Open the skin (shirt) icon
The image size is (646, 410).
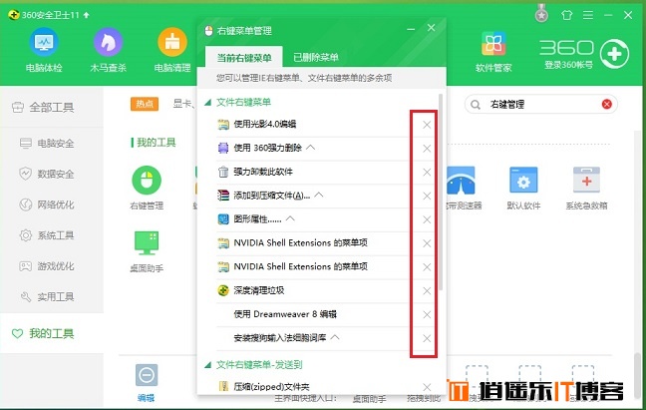pos(567,15)
